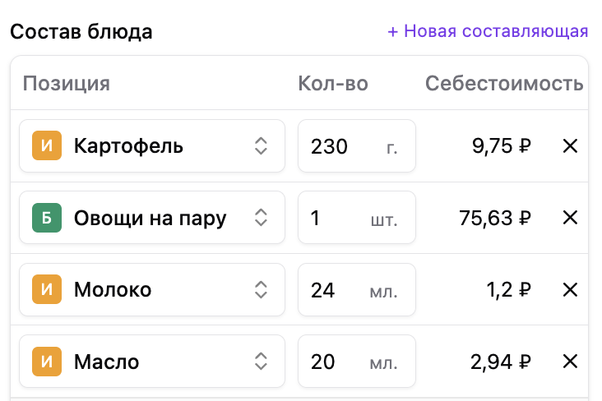Image resolution: width=602 pixels, height=401 pixels.
Task: Open the Молоко position dropdown chevrons
Action: (261, 290)
